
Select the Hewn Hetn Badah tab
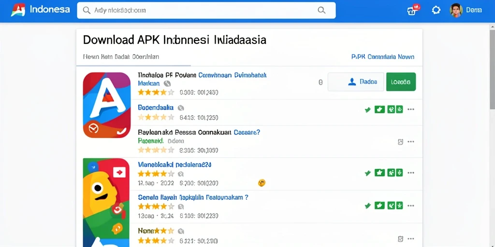point(121,57)
